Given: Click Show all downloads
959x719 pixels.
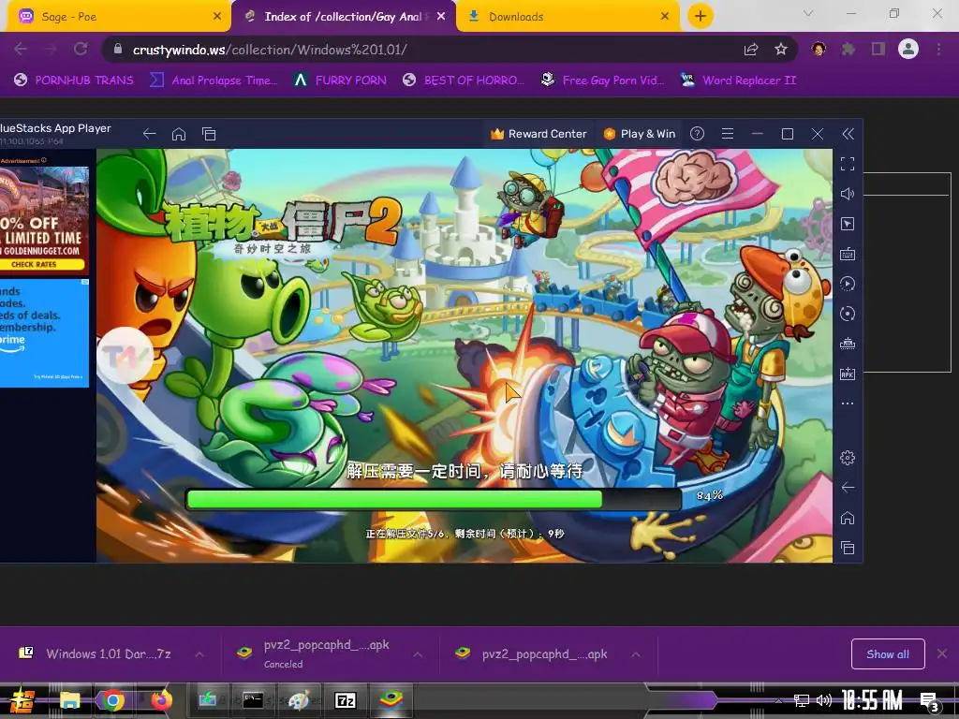Looking at the screenshot, I should (x=888, y=654).
